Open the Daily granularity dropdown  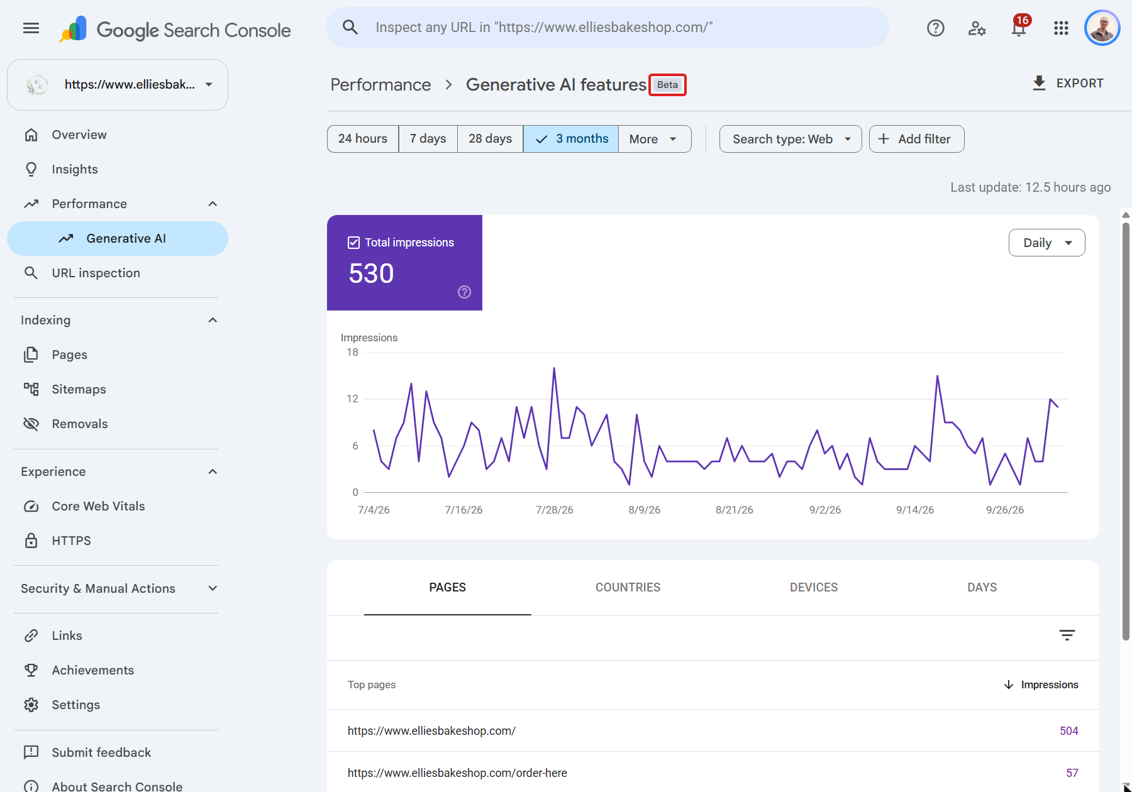coord(1046,243)
